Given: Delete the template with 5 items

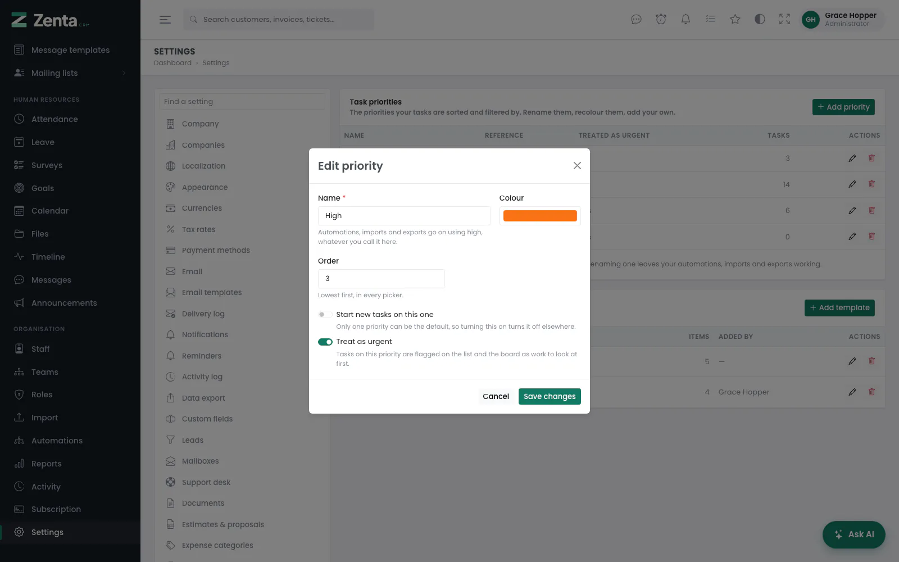Looking at the screenshot, I should [871, 361].
